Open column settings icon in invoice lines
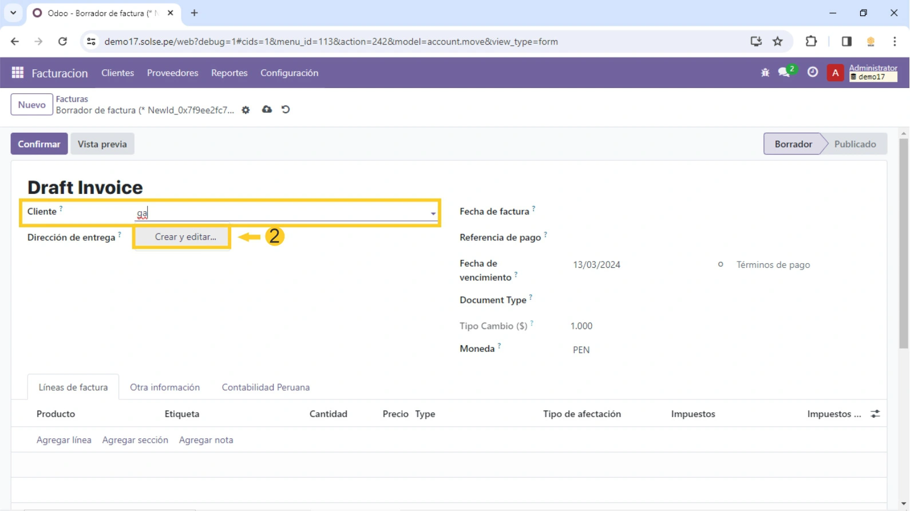Image resolution: width=910 pixels, height=511 pixels. click(875, 414)
